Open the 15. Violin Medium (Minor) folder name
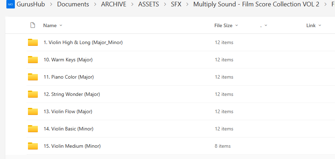 point(72,146)
